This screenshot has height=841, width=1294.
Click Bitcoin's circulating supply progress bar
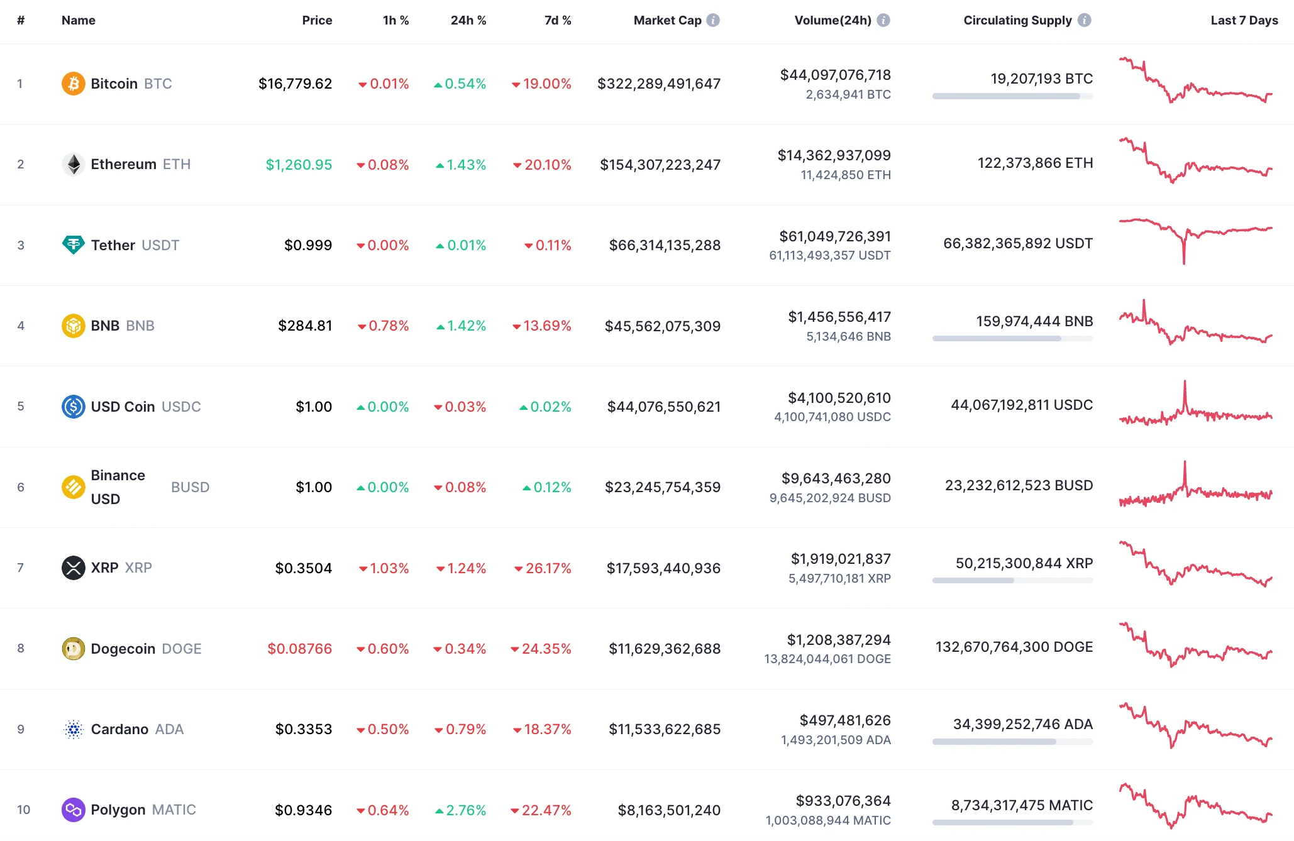click(x=1011, y=97)
